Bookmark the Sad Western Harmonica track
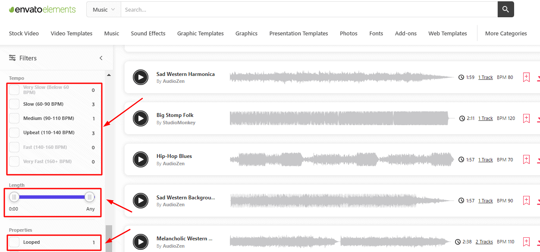The width and height of the screenshot is (540, 252). [526, 77]
